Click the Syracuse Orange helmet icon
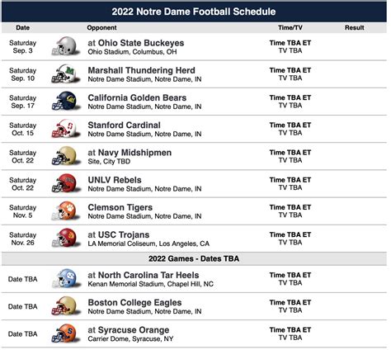Image resolution: width=391 pixels, height=350 pixels. (x=66, y=333)
